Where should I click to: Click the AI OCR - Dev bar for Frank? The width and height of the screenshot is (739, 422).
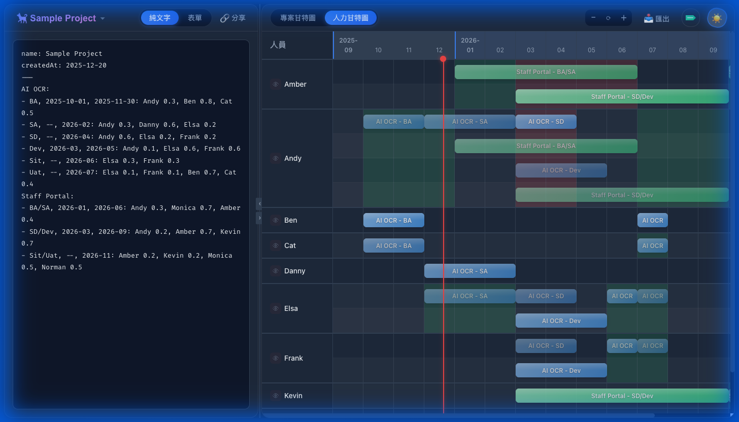coord(561,370)
